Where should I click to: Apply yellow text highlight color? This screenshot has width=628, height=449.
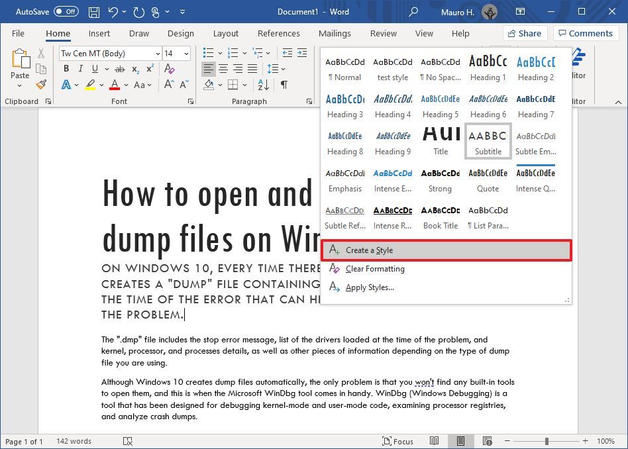coord(90,83)
